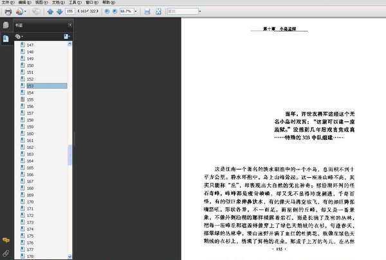The height and width of the screenshot is (260, 386).
Task: Click the full-page fit icon
Action: (x=158, y=12)
